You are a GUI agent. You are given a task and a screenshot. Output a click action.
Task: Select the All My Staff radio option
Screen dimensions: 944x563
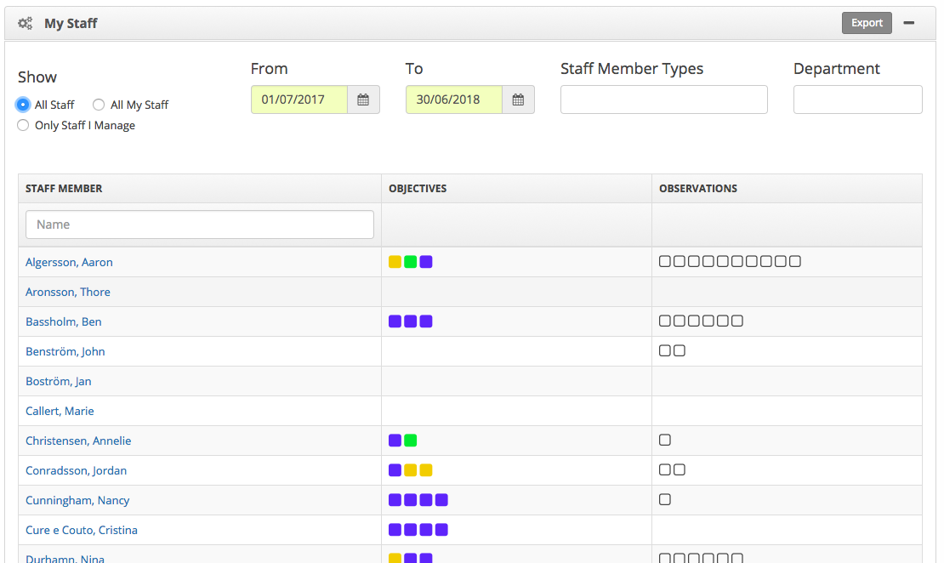pyautogui.click(x=99, y=105)
